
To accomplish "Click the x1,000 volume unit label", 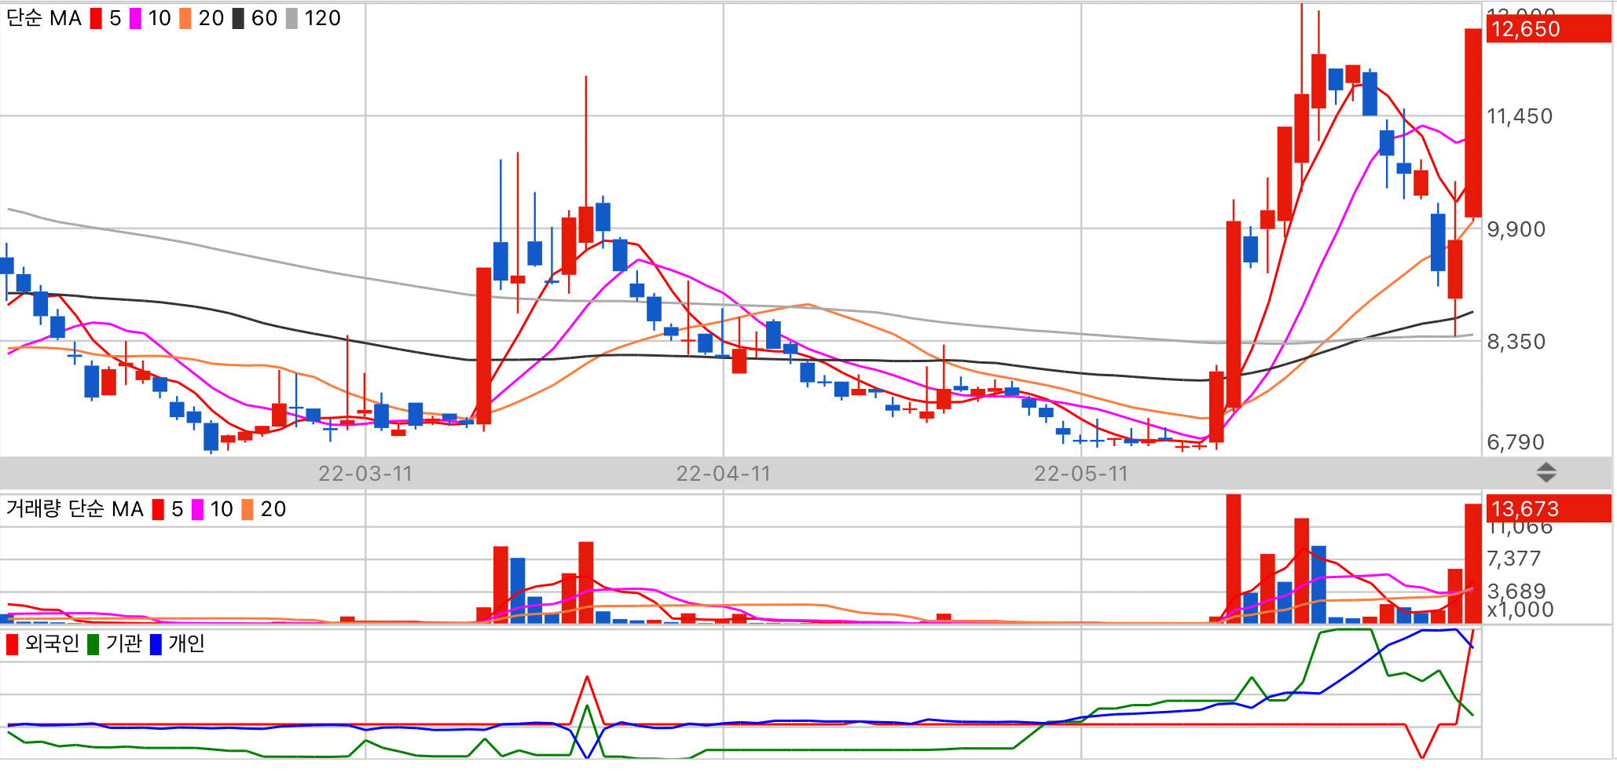I will tap(1520, 610).
